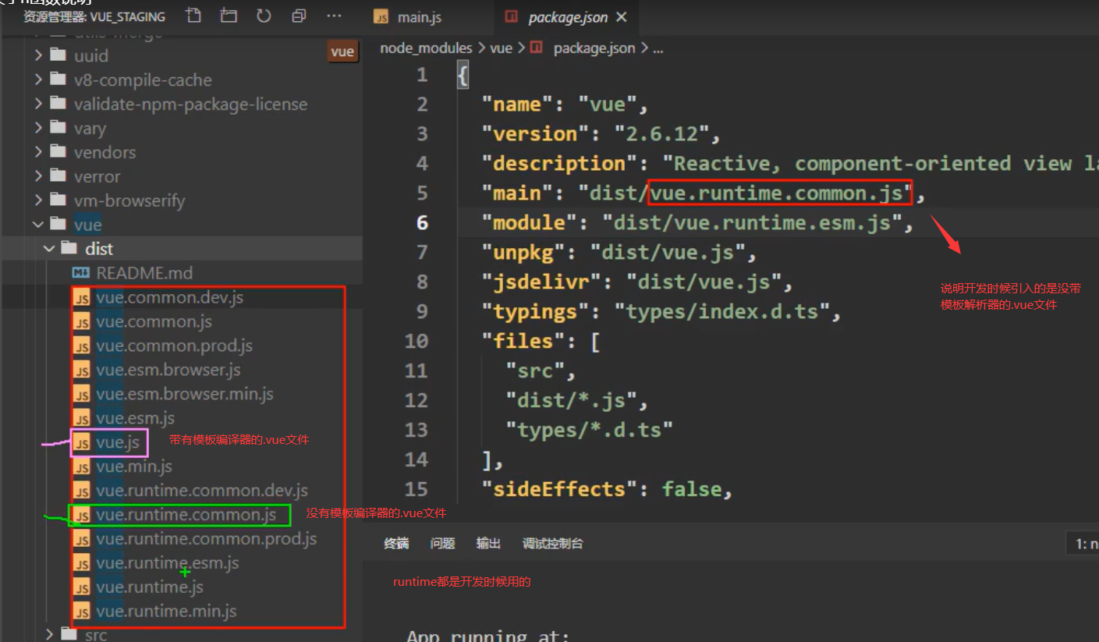The height and width of the screenshot is (642, 1099).
Task: Click the folder icon of vendors
Action: coord(58,152)
